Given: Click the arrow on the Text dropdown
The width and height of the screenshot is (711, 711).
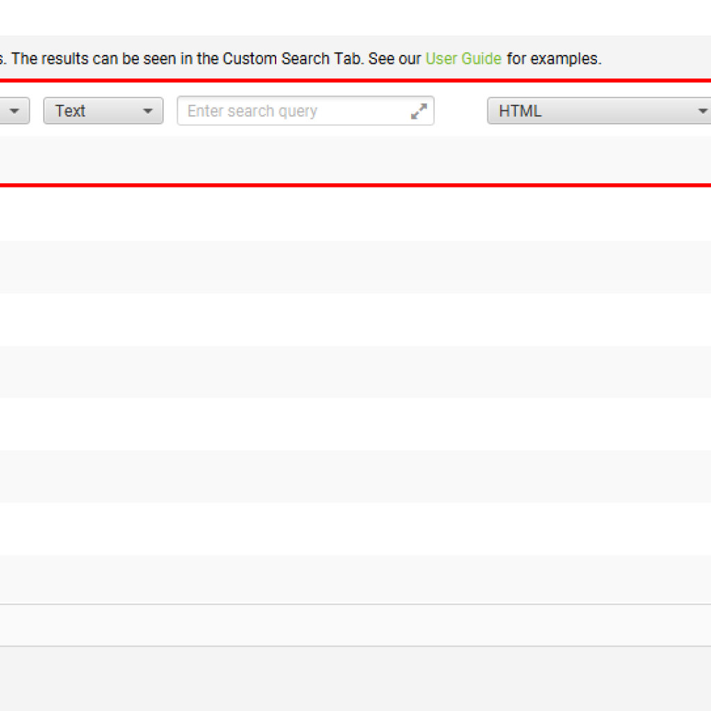Looking at the screenshot, I should point(147,111).
